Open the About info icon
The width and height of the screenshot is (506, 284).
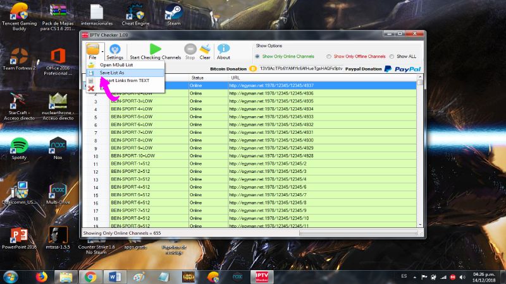pos(223,52)
